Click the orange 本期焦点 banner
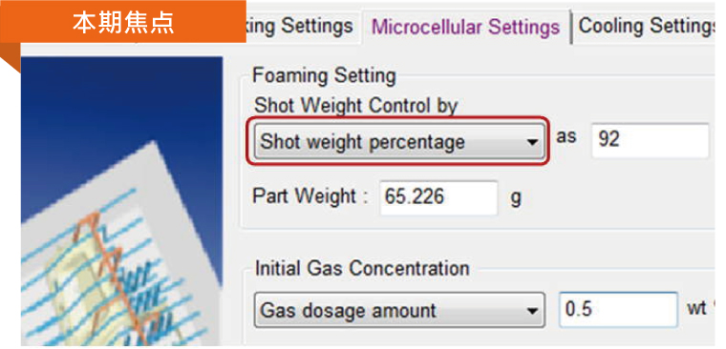726x349 pixels. click(x=122, y=22)
